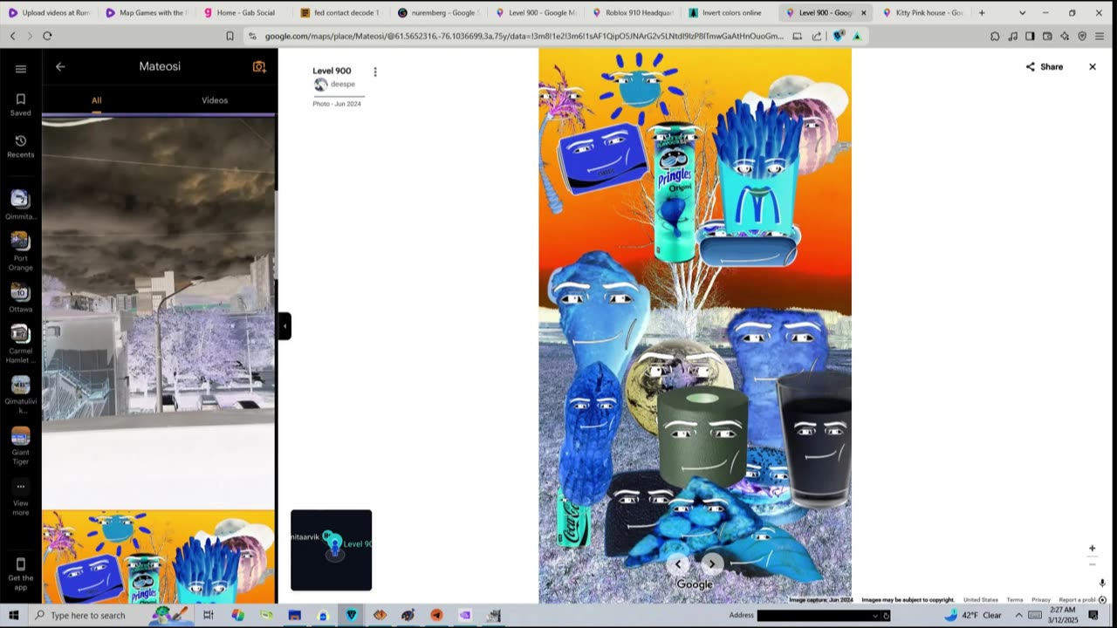
Task: Zoom in with the plus control
Action: coord(1092,549)
